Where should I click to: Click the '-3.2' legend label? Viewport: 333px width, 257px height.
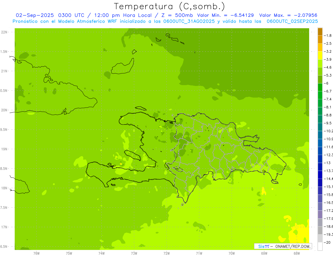pos(328,52)
